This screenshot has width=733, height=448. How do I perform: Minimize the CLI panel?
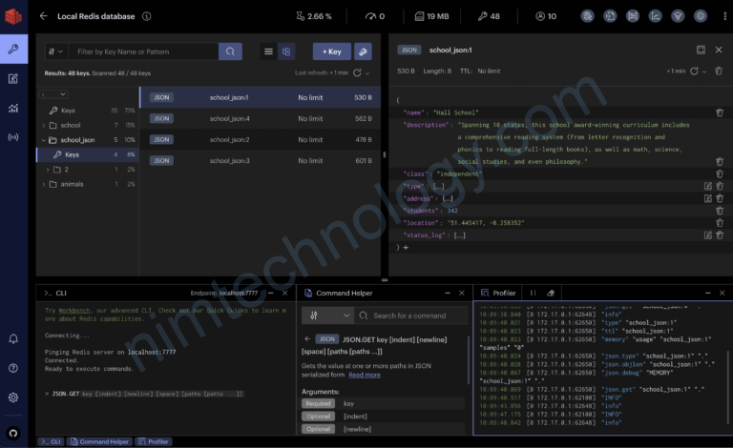271,293
